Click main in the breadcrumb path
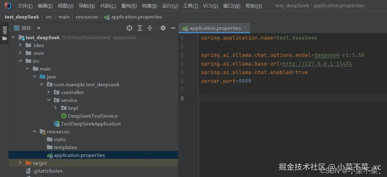387x177 pixels. pyautogui.click(x=64, y=17)
